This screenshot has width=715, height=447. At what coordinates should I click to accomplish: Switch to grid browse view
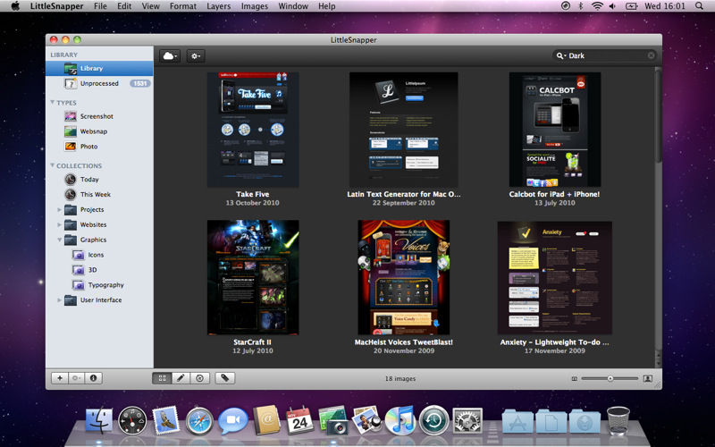[x=162, y=378]
